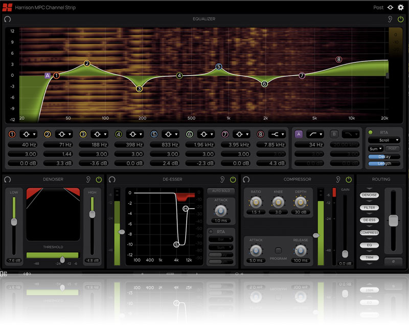Screen dimensions: 409x325
Task: Click the Compressor ear listen icon
Action: pyautogui.click(x=338, y=180)
